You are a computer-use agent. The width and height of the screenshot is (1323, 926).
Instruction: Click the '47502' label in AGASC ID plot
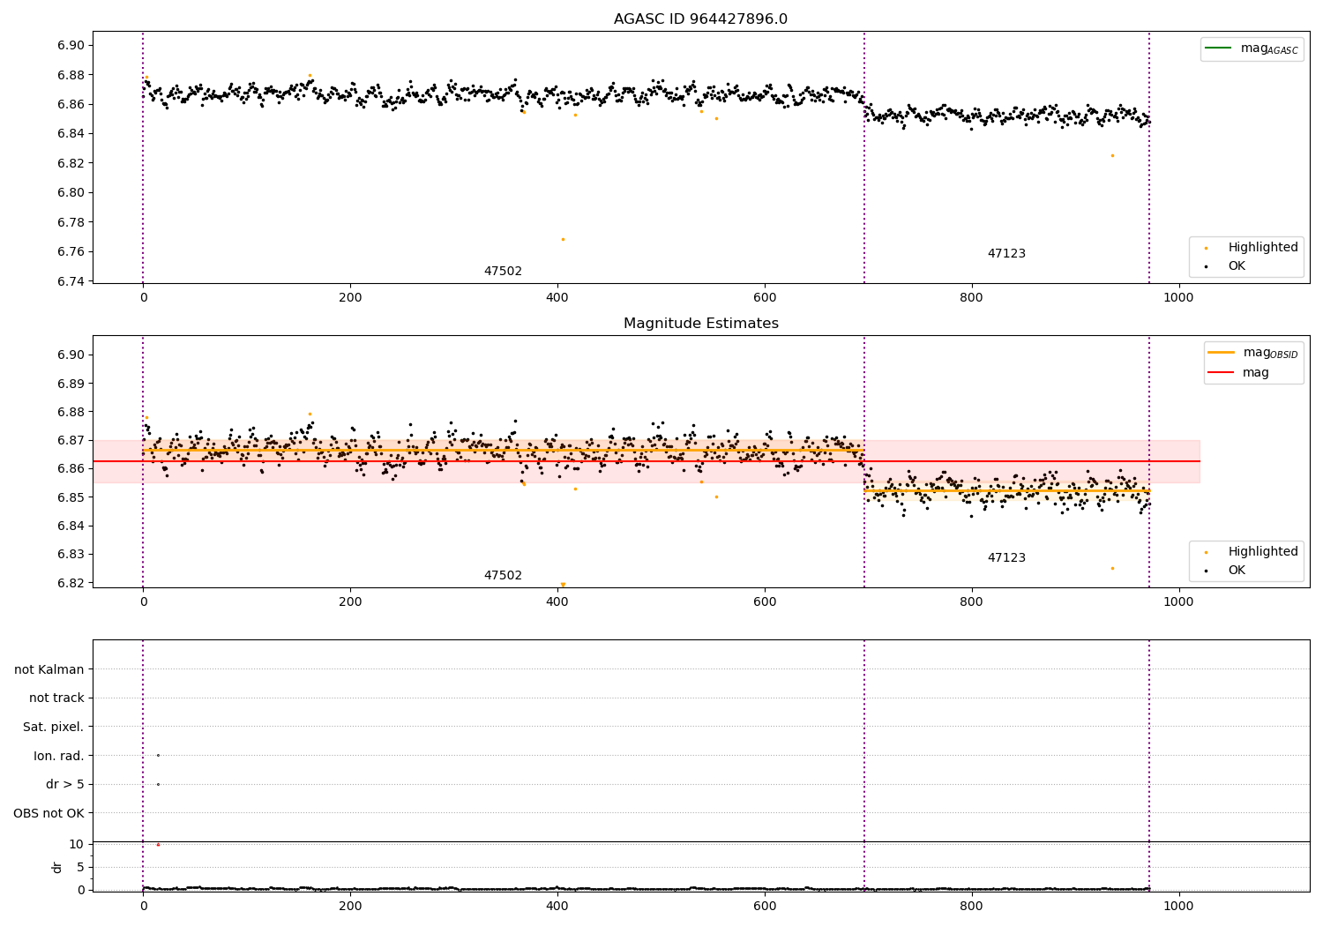click(x=503, y=272)
